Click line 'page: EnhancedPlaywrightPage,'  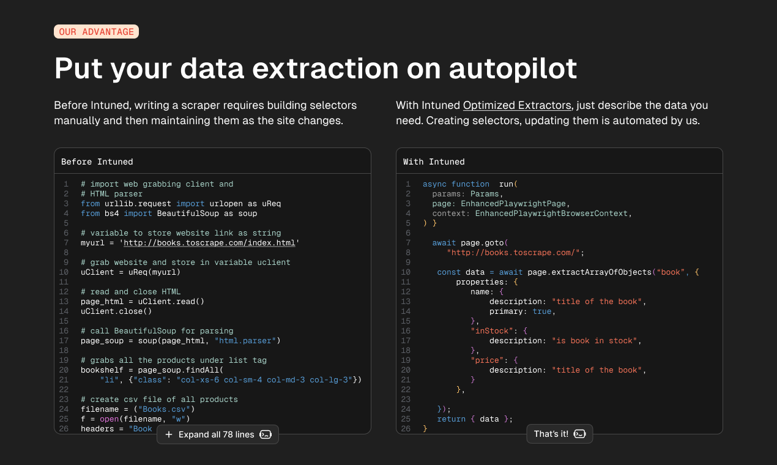(501, 204)
